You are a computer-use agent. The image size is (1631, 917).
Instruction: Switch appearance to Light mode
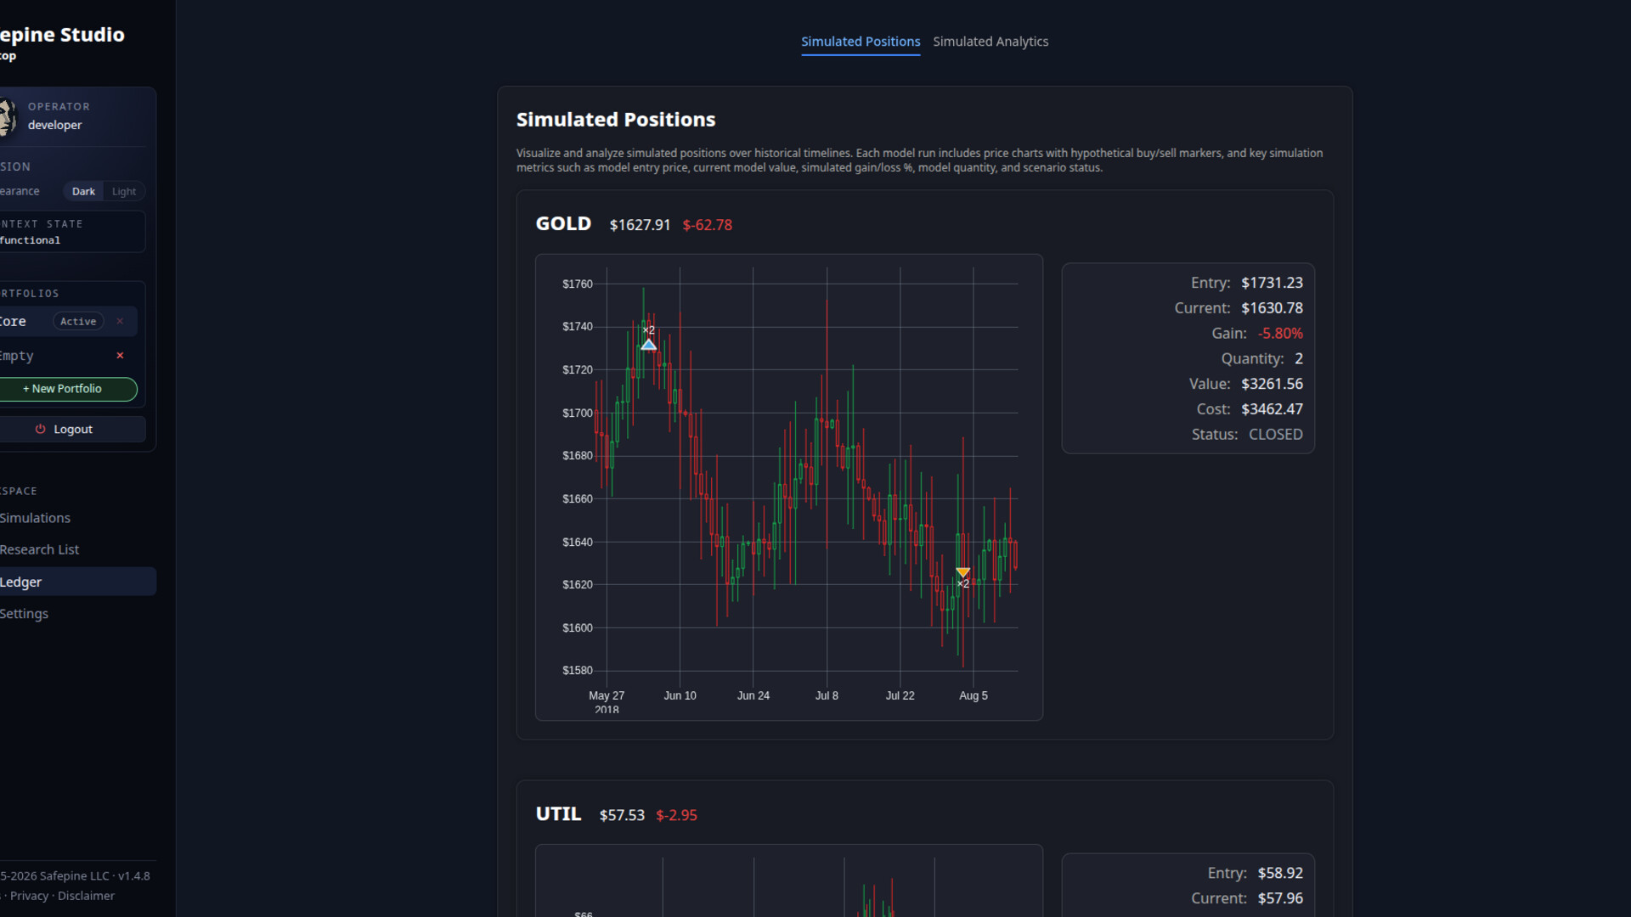[x=124, y=192]
